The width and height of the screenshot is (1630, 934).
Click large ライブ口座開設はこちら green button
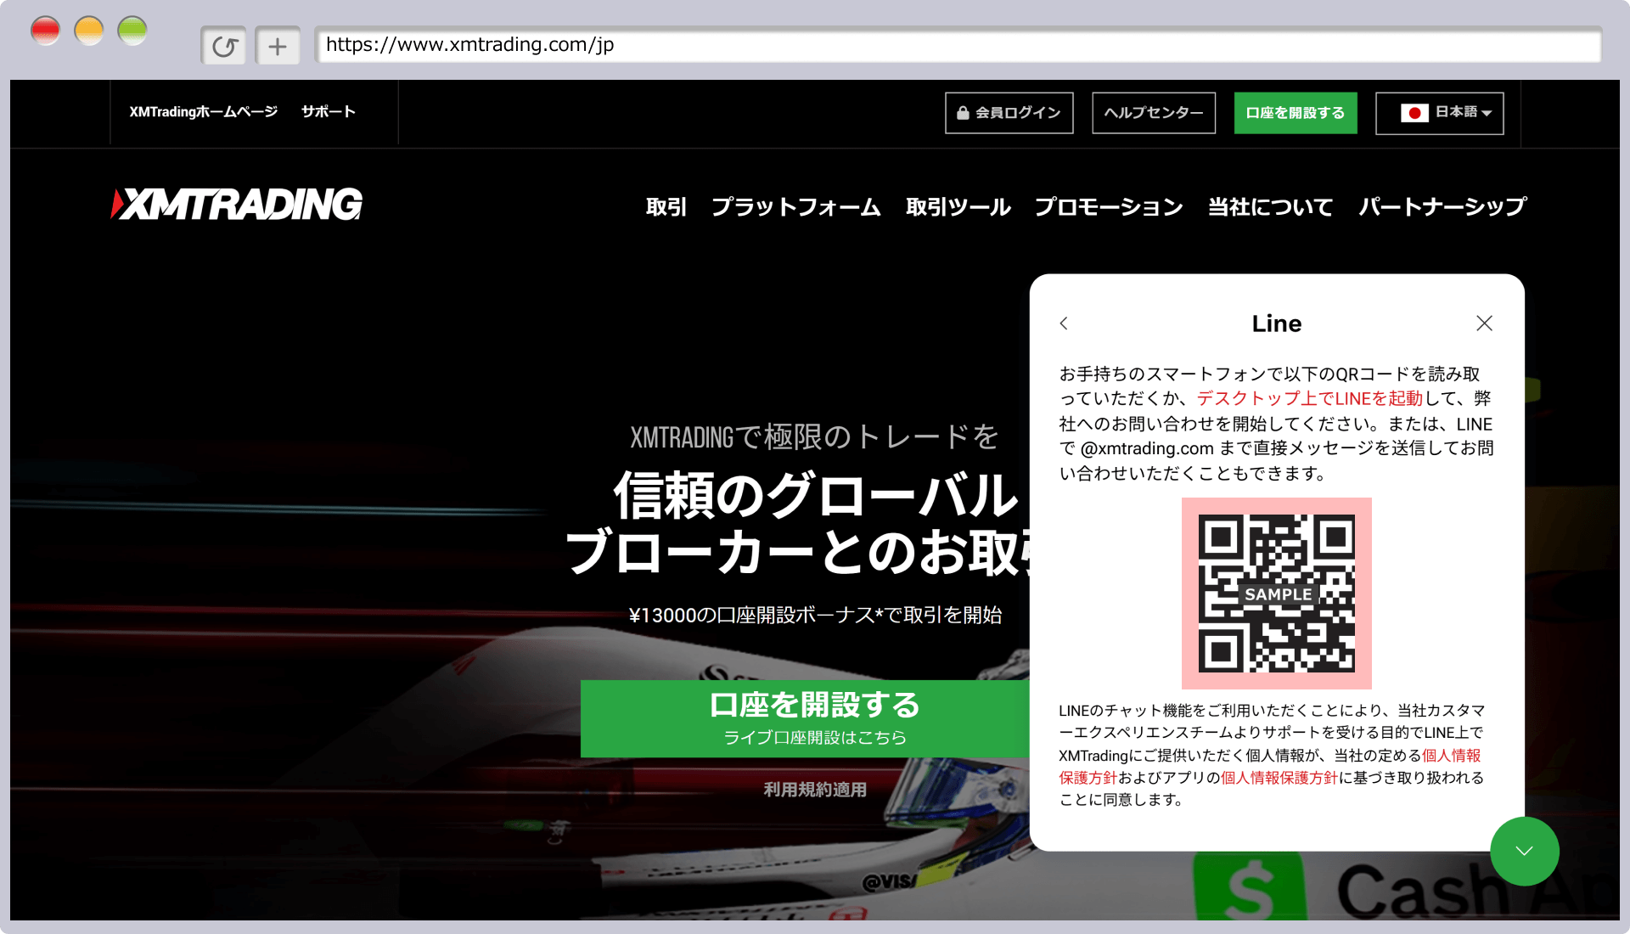point(805,718)
